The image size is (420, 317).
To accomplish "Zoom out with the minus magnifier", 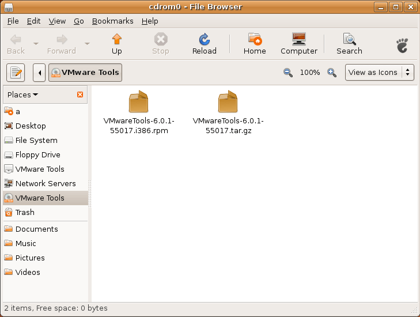I will 288,73.
